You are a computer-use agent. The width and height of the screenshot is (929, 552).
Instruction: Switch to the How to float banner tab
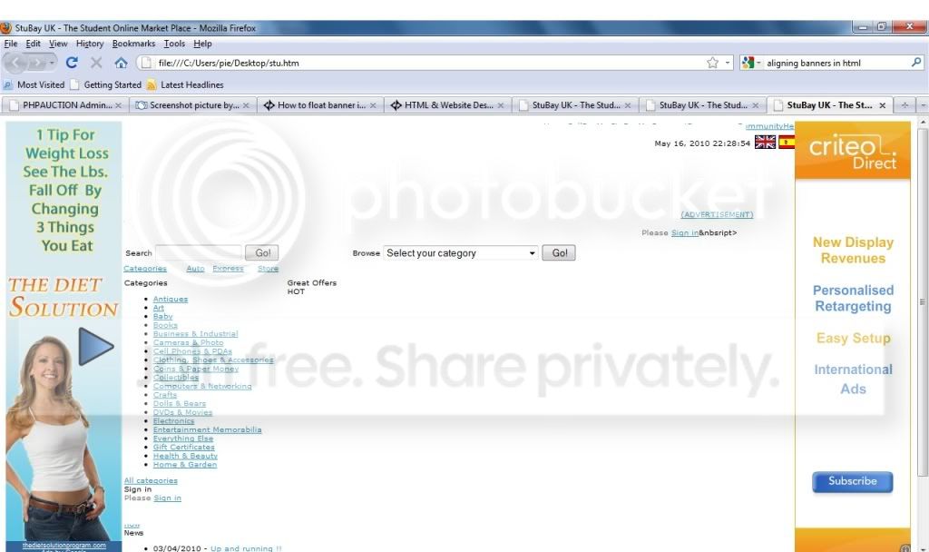(320, 105)
